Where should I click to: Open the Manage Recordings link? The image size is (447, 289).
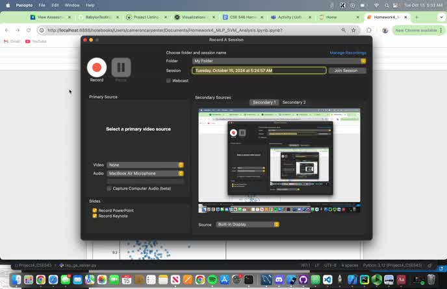point(348,52)
